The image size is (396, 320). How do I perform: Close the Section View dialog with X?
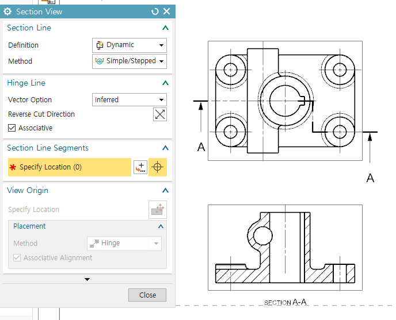[167, 11]
